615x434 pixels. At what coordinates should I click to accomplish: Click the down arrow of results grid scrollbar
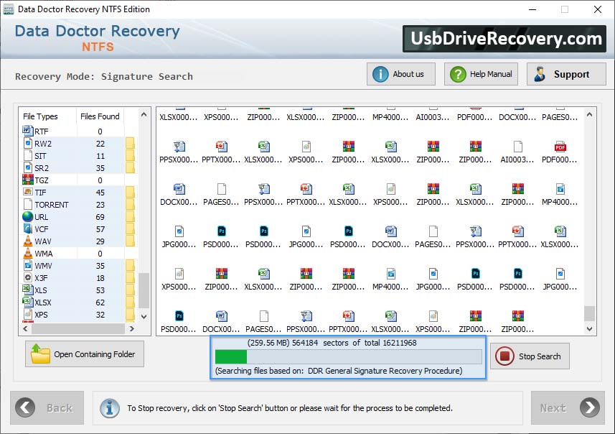click(589, 329)
